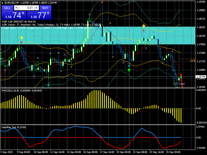Click the orange ADR level label
Viewport: 207px width, 155px height.
click(x=193, y=61)
